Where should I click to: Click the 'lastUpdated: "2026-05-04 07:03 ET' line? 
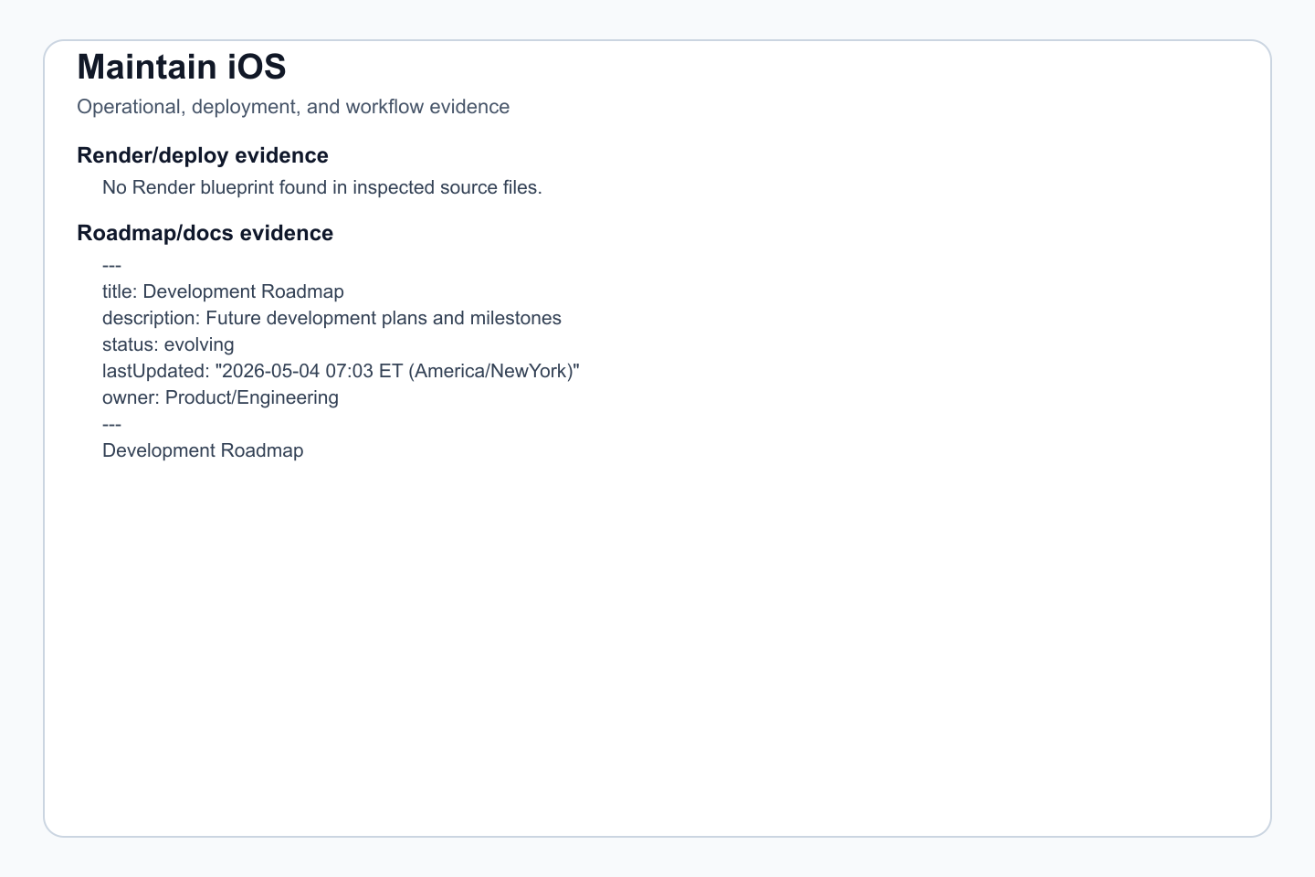coord(341,371)
